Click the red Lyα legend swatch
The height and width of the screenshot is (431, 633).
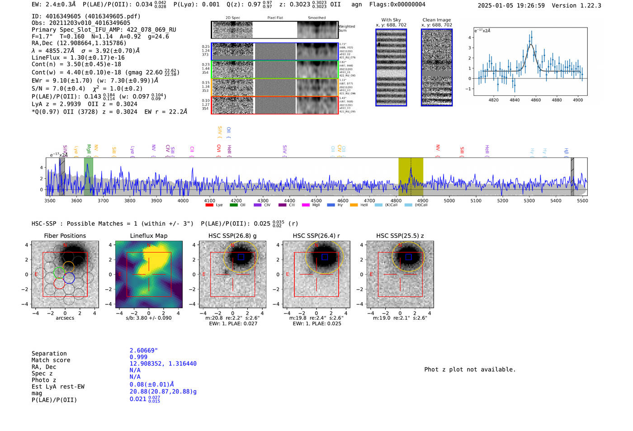coord(209,205)
